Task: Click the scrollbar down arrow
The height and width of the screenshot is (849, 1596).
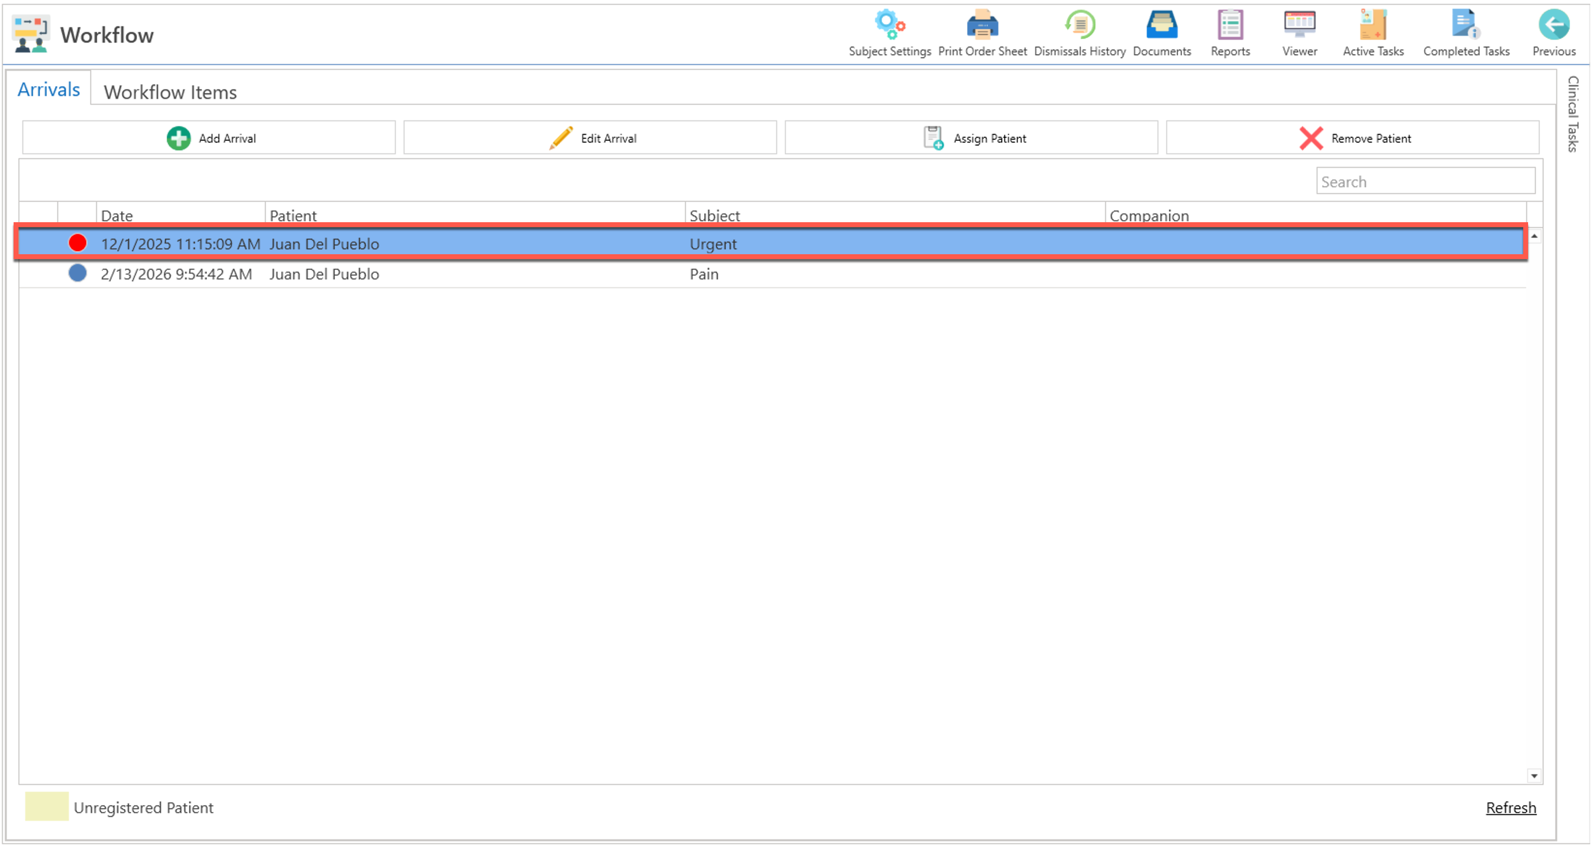Action: [1534, 776]
